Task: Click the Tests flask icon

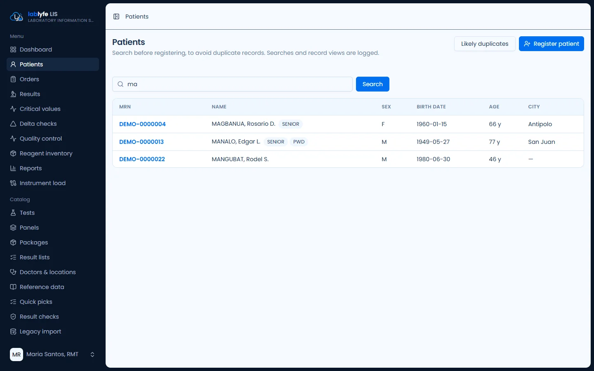Action: (x=13, y=213)
